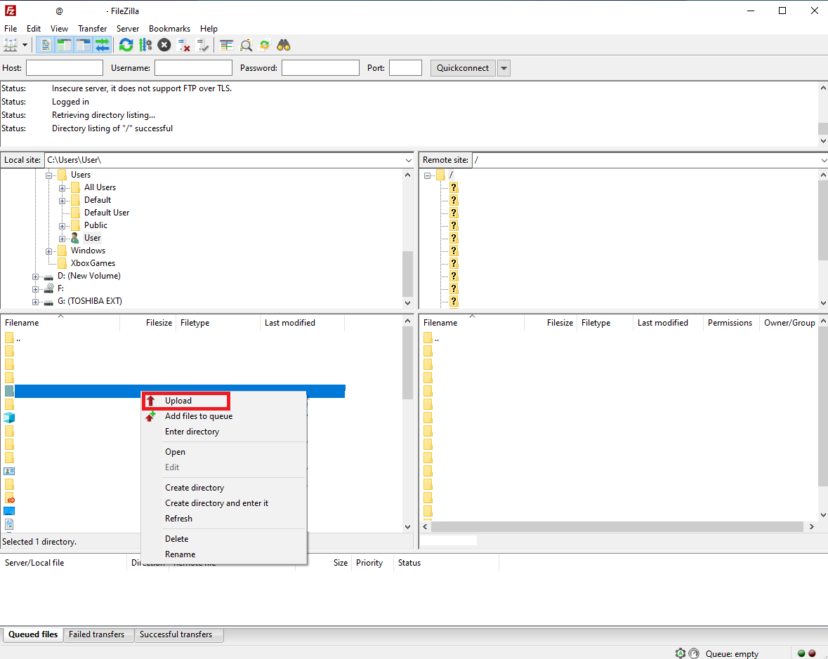Collapse the Users folder in local tree
This screenshot has width=828, height=659.
(x=48, y=175)
